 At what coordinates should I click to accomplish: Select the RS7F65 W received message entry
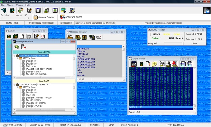click(34, 56)
